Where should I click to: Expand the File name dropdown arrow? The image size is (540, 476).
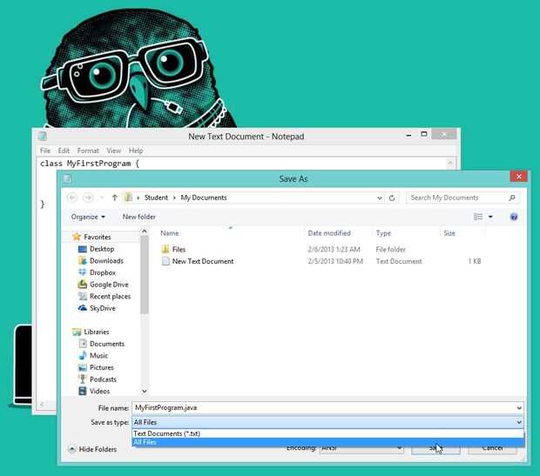[519, 408]
